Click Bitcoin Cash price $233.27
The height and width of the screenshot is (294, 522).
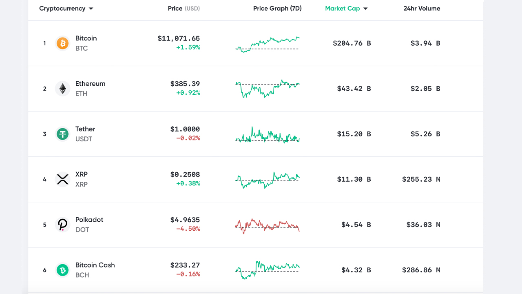tap(185, 265)
